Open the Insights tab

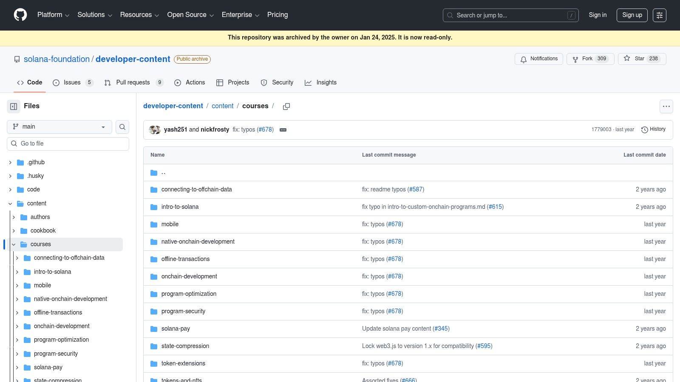tap(320, 83)
